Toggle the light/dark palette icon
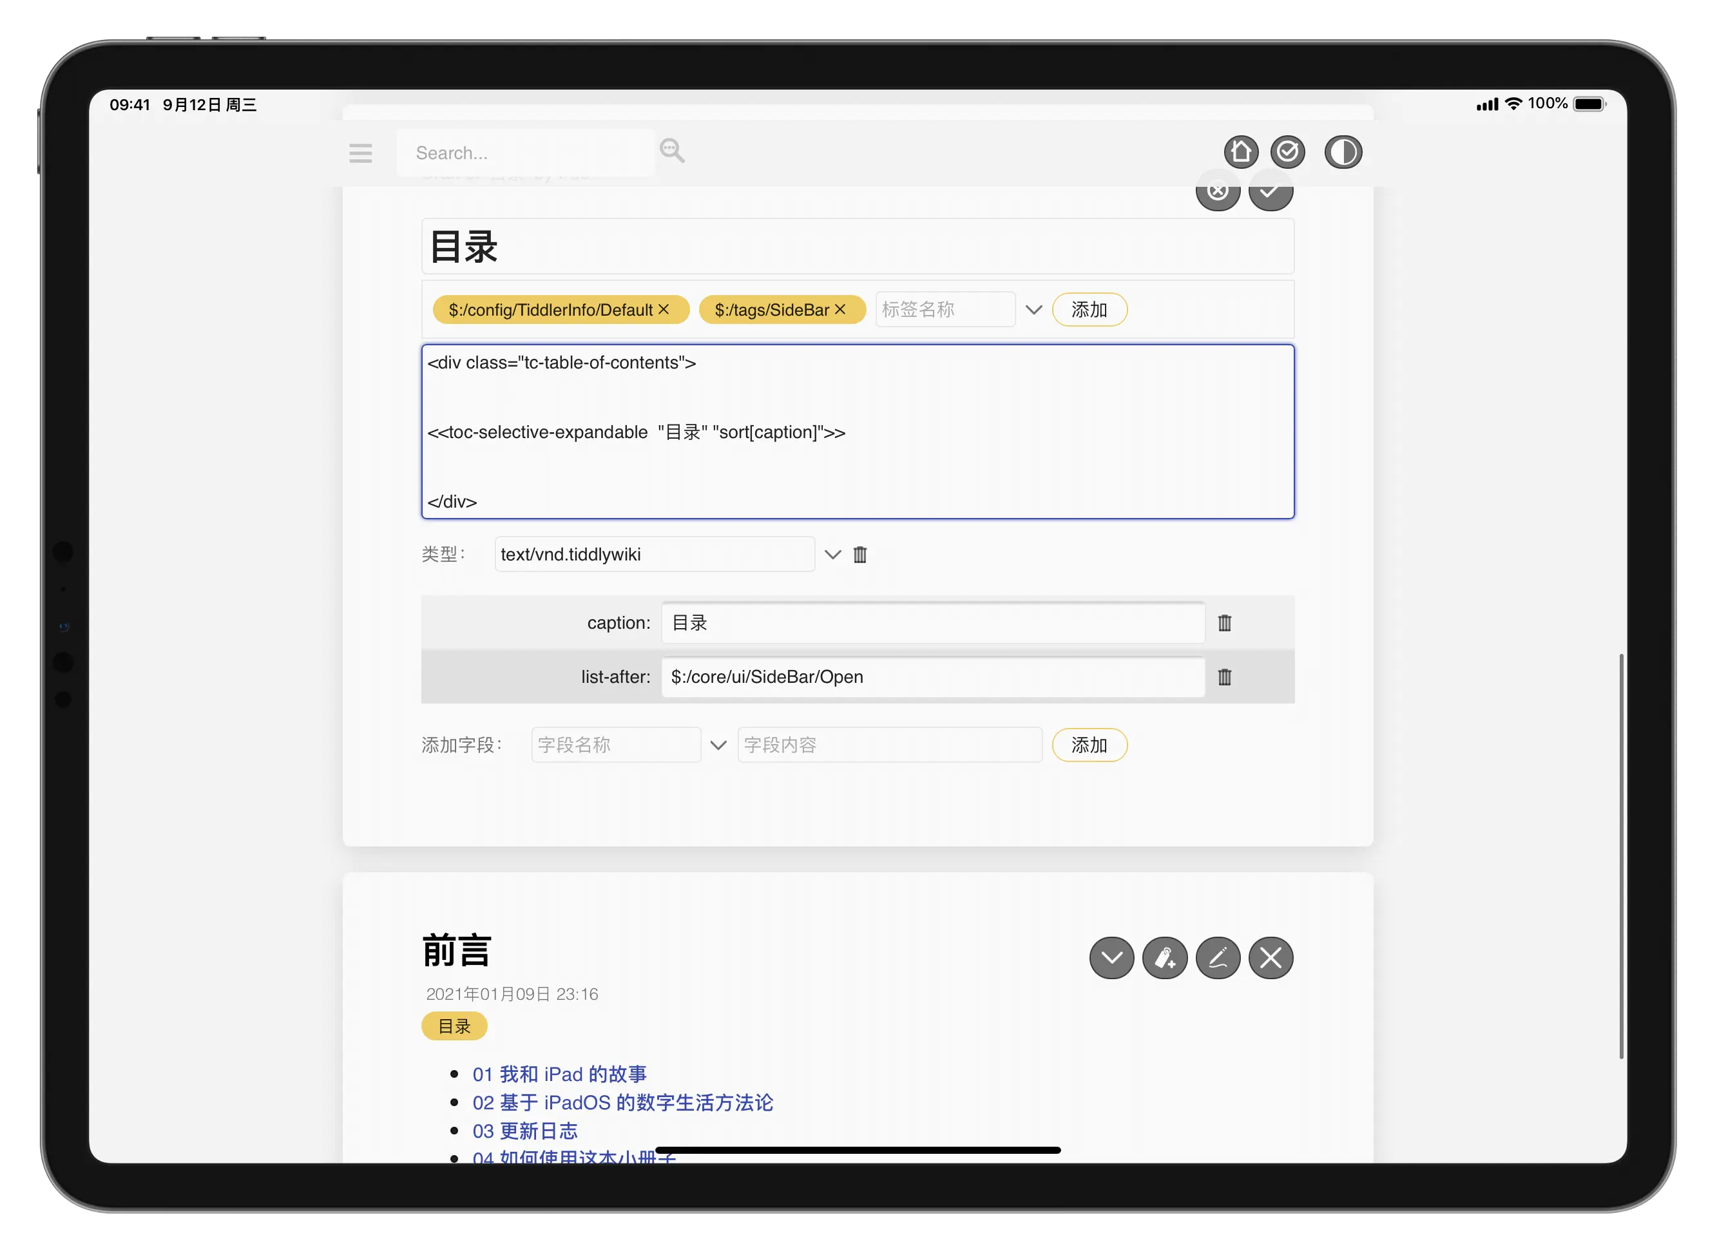 pyautogui.click(x=1343, y=153)
